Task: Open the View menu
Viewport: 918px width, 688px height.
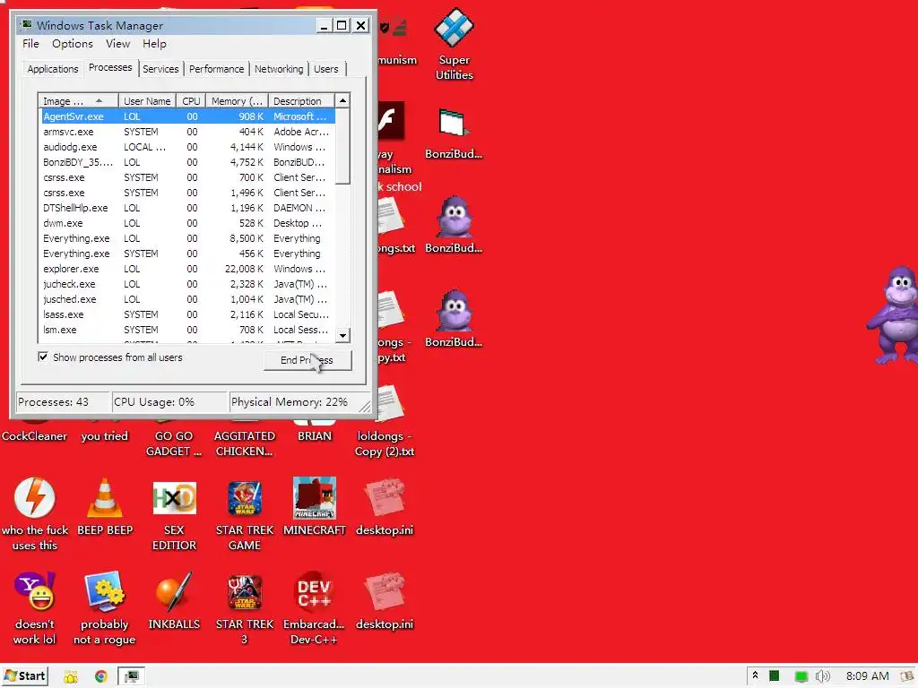Action: click(117, 44)
